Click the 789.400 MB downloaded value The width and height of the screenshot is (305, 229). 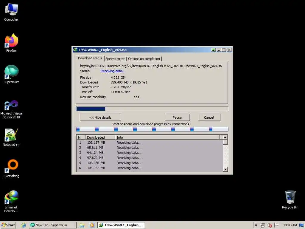129,82
